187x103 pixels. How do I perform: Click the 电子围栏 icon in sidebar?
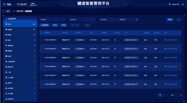pyautogui.click(x=6, y=94)
